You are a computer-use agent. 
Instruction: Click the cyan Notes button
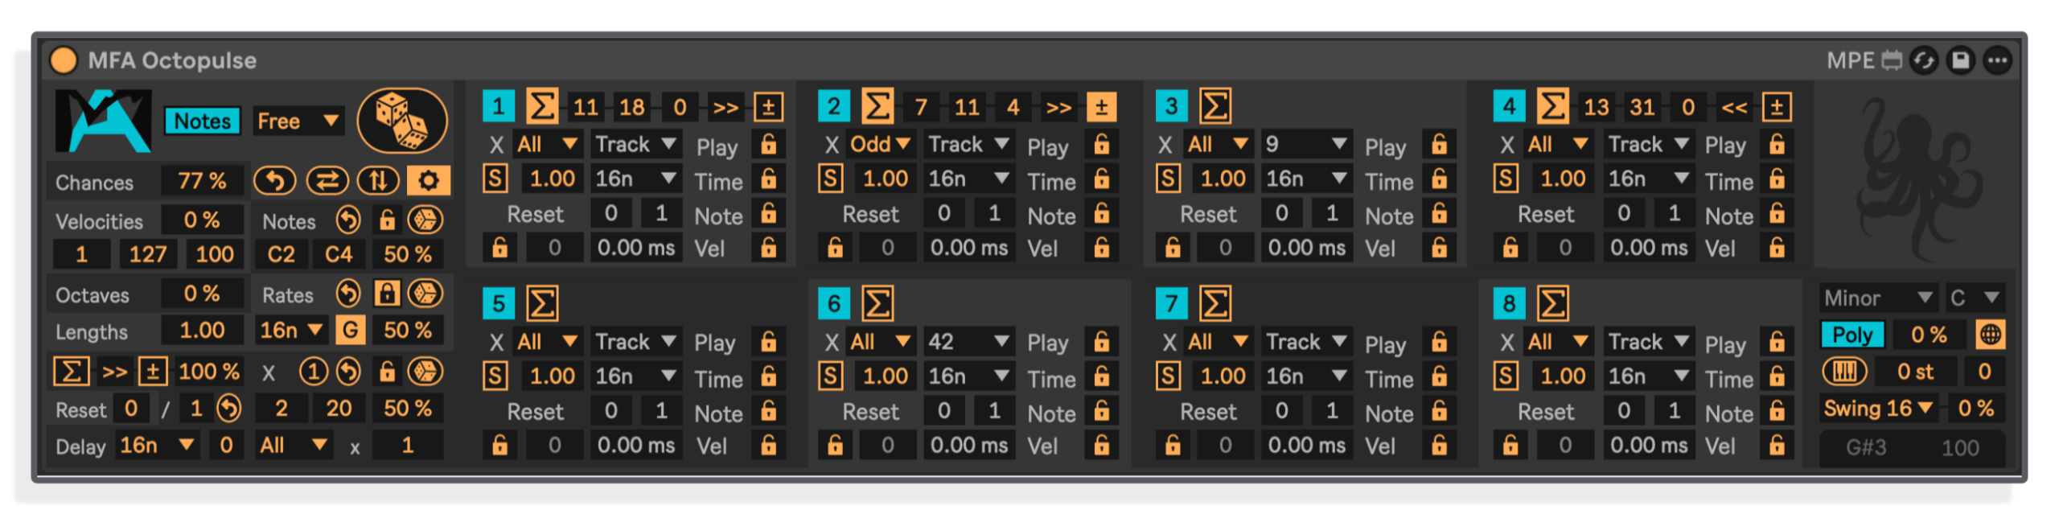203,121
